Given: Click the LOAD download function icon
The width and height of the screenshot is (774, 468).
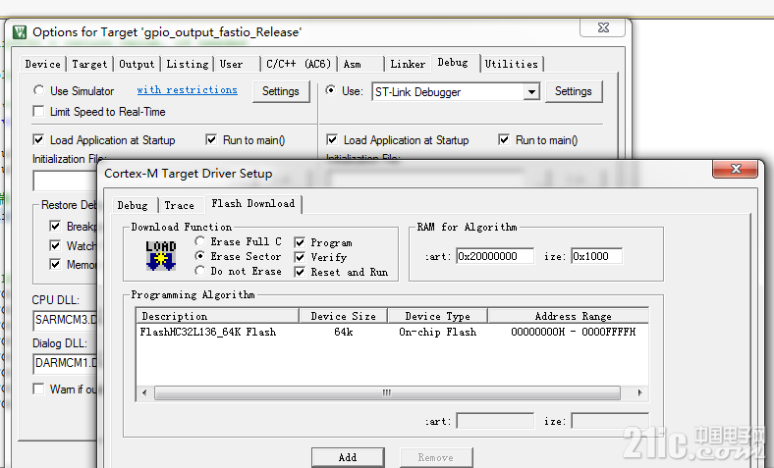Looking at the screenshot, I should tap(161, 255).
